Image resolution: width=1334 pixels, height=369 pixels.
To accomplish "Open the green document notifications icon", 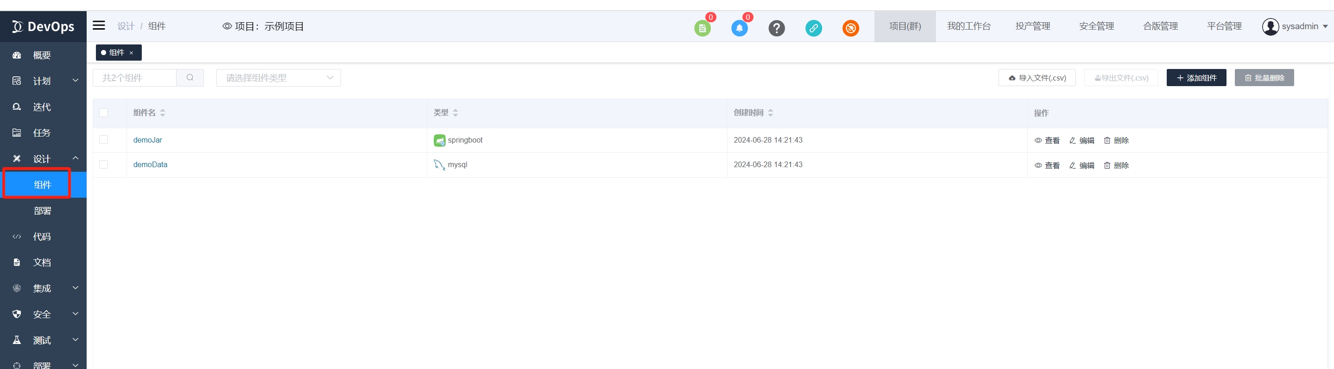I will [702, 28].
